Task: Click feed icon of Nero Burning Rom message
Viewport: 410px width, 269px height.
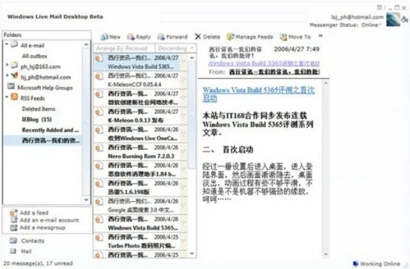Action: 99,148
